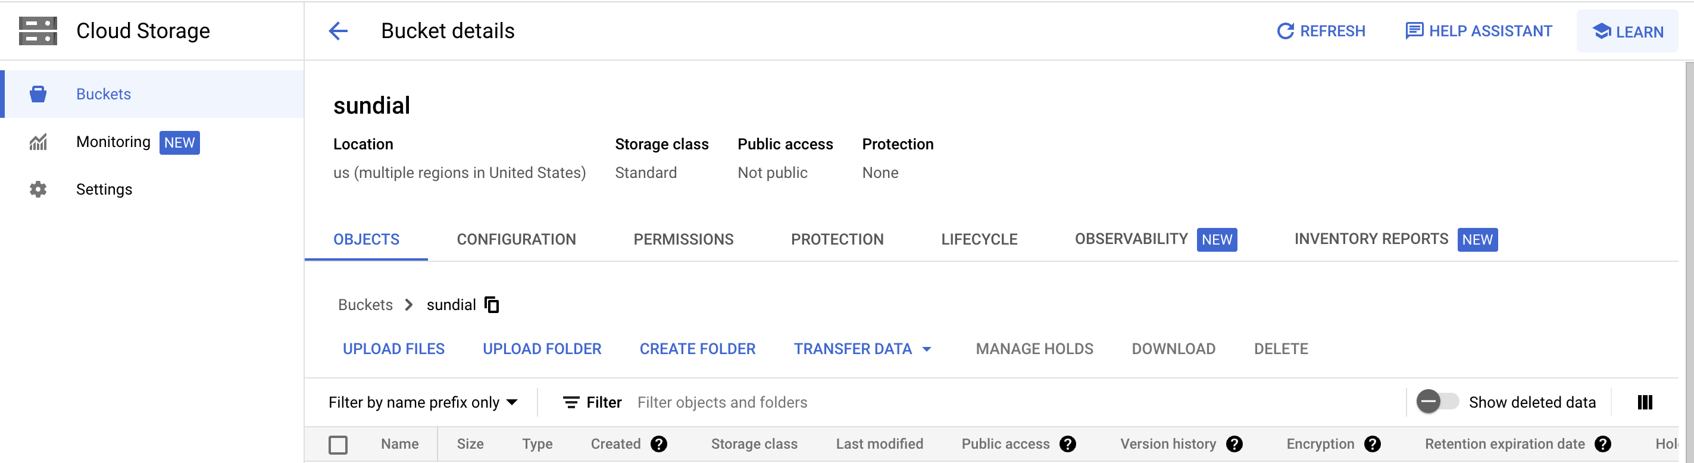Click the Retention expiration date help icon
The height and width of the screenshot is (463, 1694).
[1604, 444]
